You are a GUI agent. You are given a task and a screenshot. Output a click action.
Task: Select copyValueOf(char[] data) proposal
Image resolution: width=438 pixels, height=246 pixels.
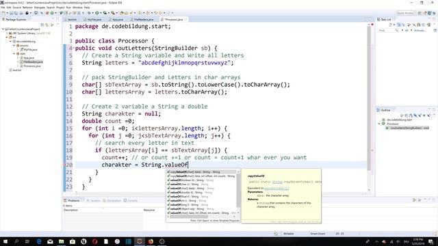[x=201, y=172]
